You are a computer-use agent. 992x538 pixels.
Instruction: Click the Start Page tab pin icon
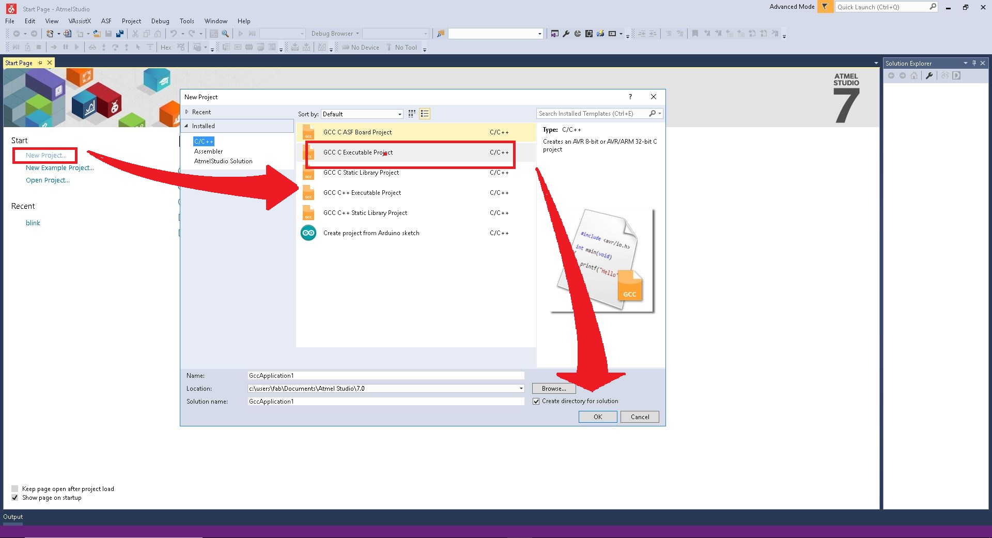(x=40, y=63)
